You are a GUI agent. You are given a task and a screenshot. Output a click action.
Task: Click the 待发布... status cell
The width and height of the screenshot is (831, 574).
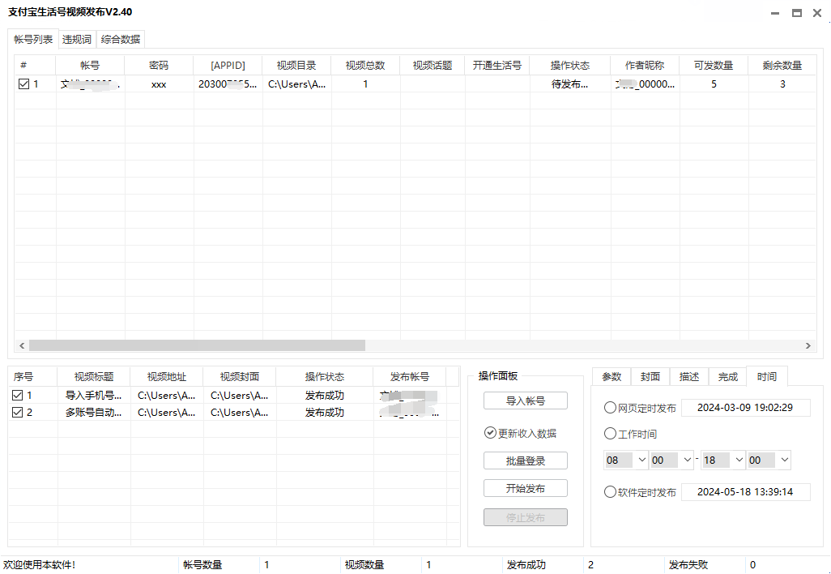tap(570, 84)
